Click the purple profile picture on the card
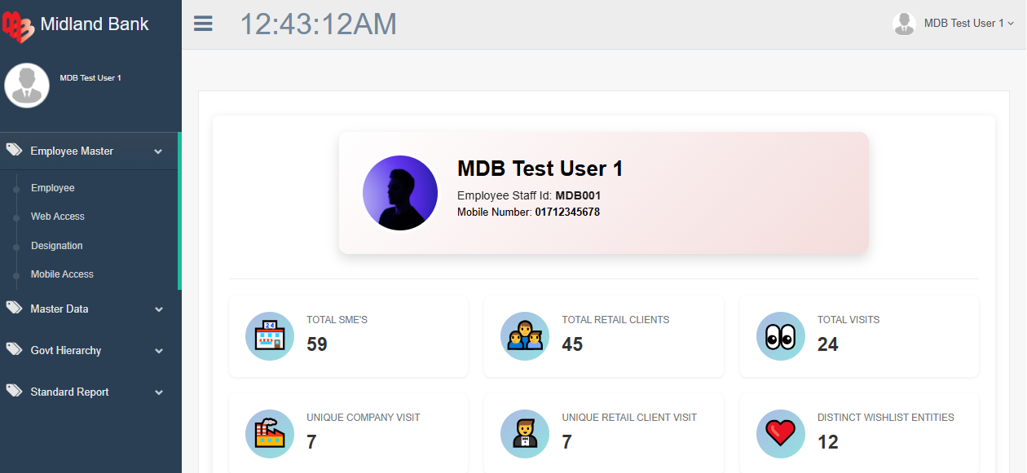1027x473 pixels. point(400,193)
